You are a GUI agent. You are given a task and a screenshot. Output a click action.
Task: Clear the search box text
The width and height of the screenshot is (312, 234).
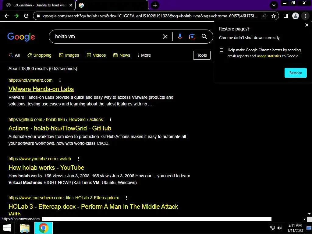tap(165, 37)
